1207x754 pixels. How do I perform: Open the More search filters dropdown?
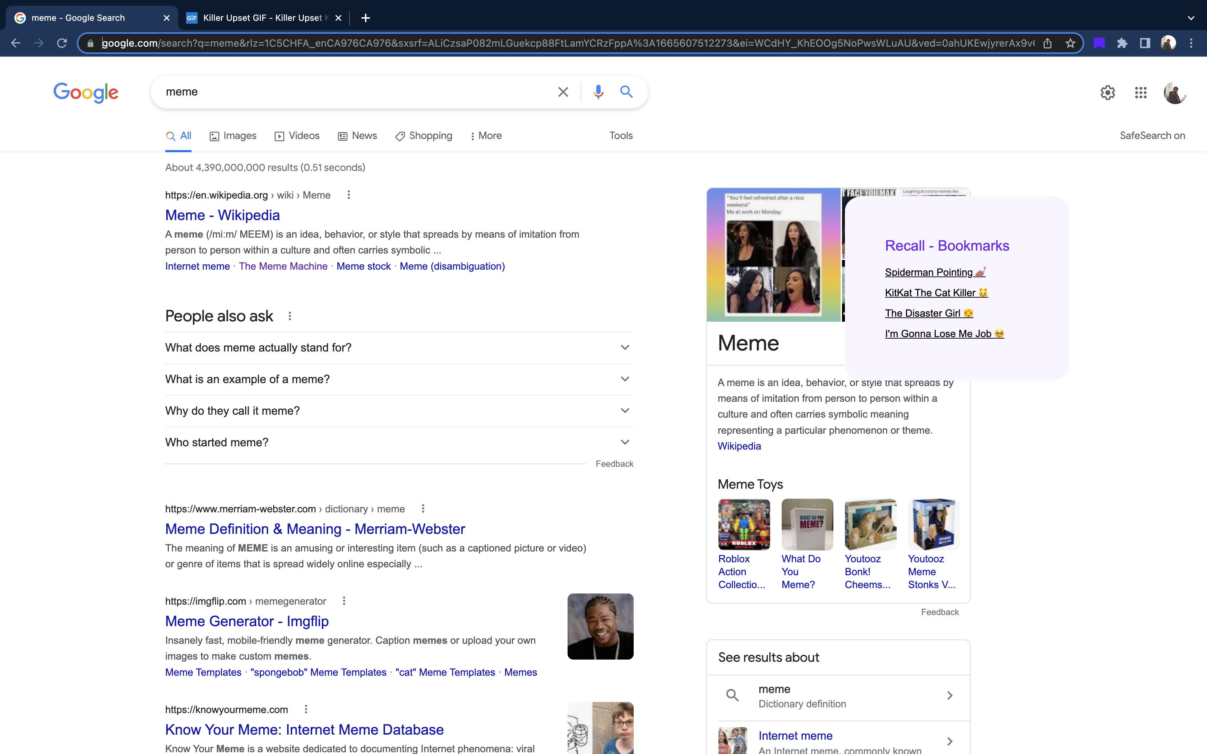tap(486, 136)
